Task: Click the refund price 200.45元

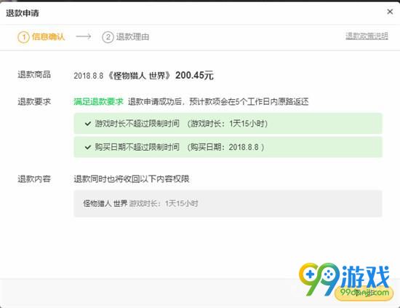Action: pos(194,75)
